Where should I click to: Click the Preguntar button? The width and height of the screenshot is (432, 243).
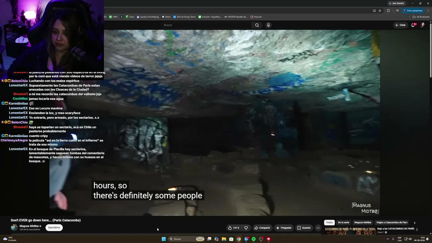283,228
